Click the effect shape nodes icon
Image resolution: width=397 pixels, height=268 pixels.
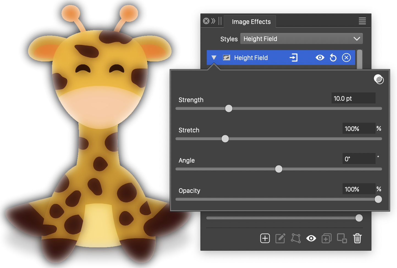[296, 238]
